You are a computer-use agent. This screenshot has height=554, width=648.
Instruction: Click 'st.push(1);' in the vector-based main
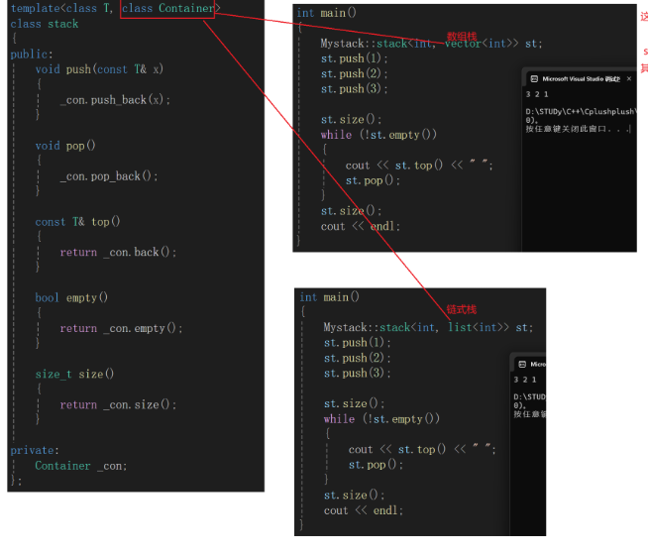pos(355,58)
